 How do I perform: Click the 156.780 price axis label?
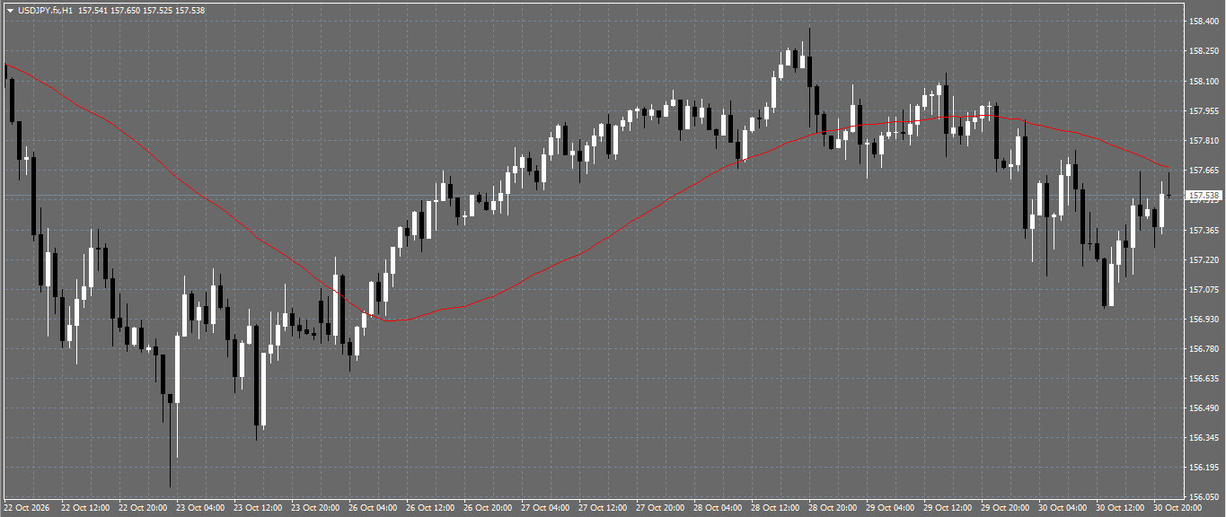pyautogui.click(x=1203, y=348)
